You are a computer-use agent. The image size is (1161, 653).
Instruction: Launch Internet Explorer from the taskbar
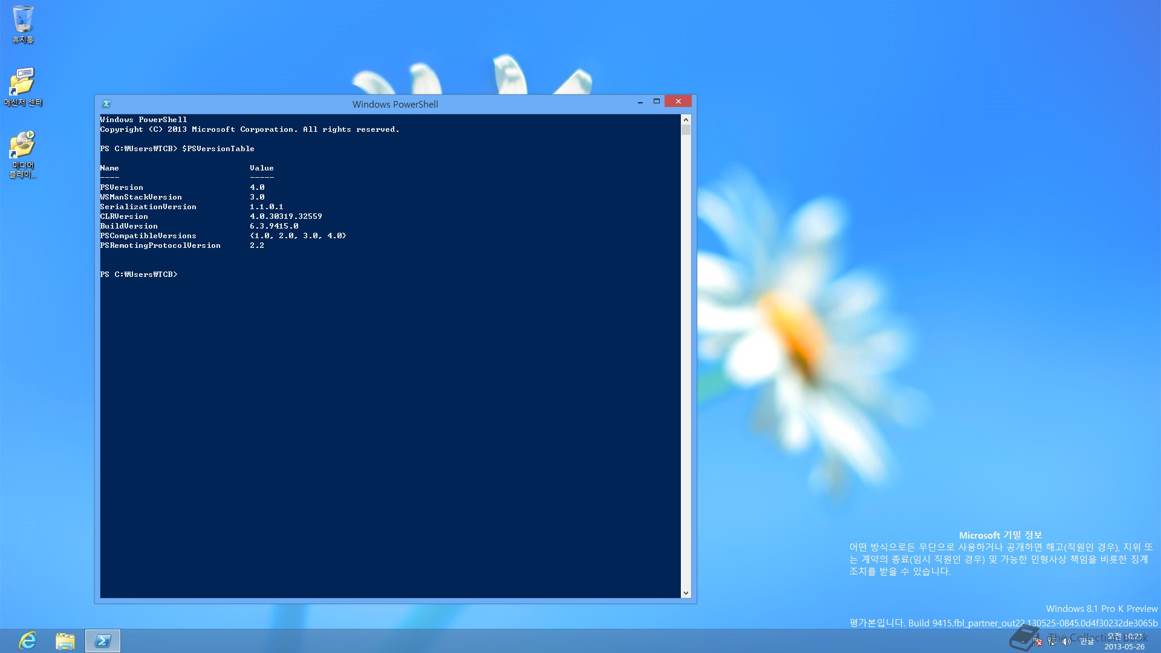point(28,641)
